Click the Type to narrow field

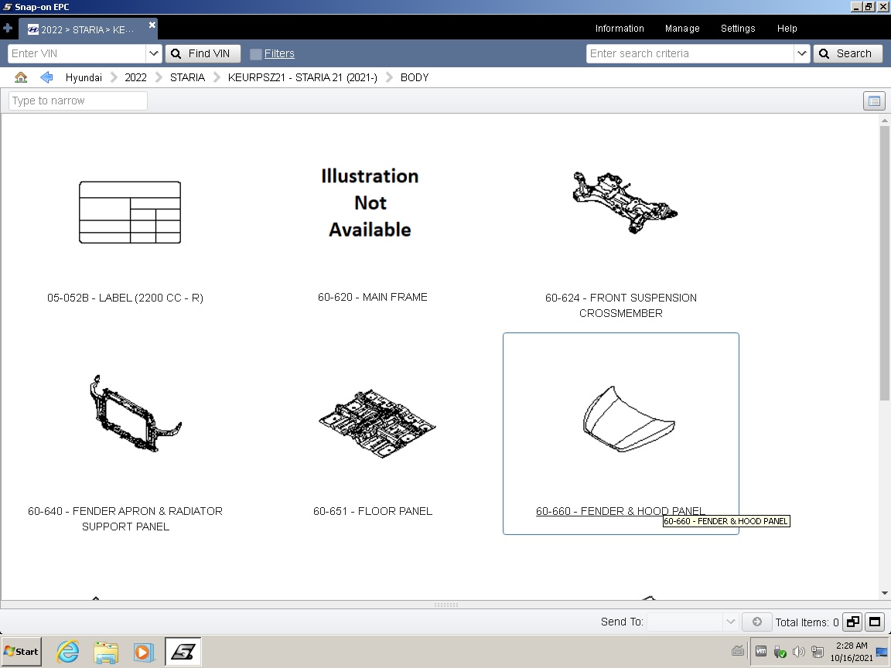click(x=78, y=101)
